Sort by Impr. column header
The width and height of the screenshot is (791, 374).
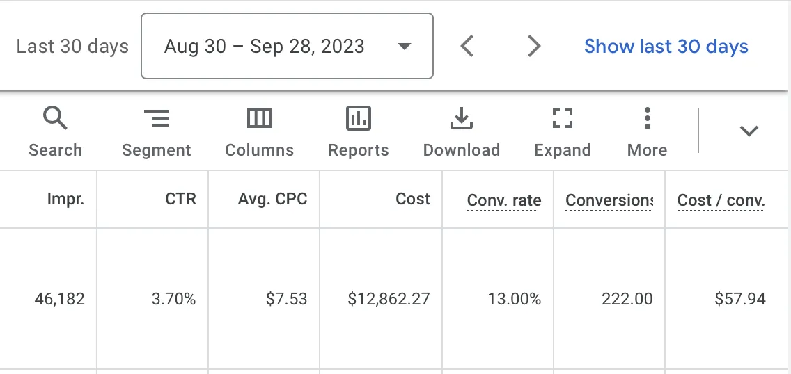(x=65, y=199)
